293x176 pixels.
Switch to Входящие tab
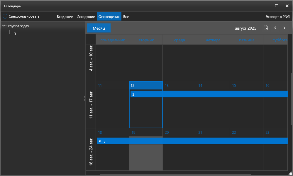[65, 17]
